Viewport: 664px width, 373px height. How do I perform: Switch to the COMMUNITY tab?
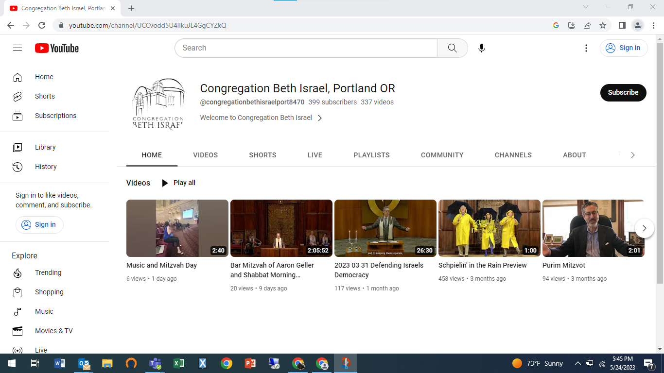pyautogui.click(x=442, y=155)
